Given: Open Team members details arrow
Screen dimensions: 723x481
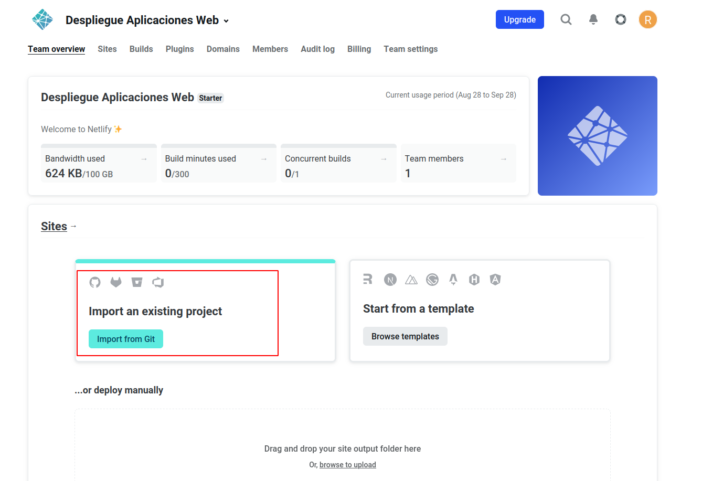Looking at the screenshot, I should click(x=504, y=159).
